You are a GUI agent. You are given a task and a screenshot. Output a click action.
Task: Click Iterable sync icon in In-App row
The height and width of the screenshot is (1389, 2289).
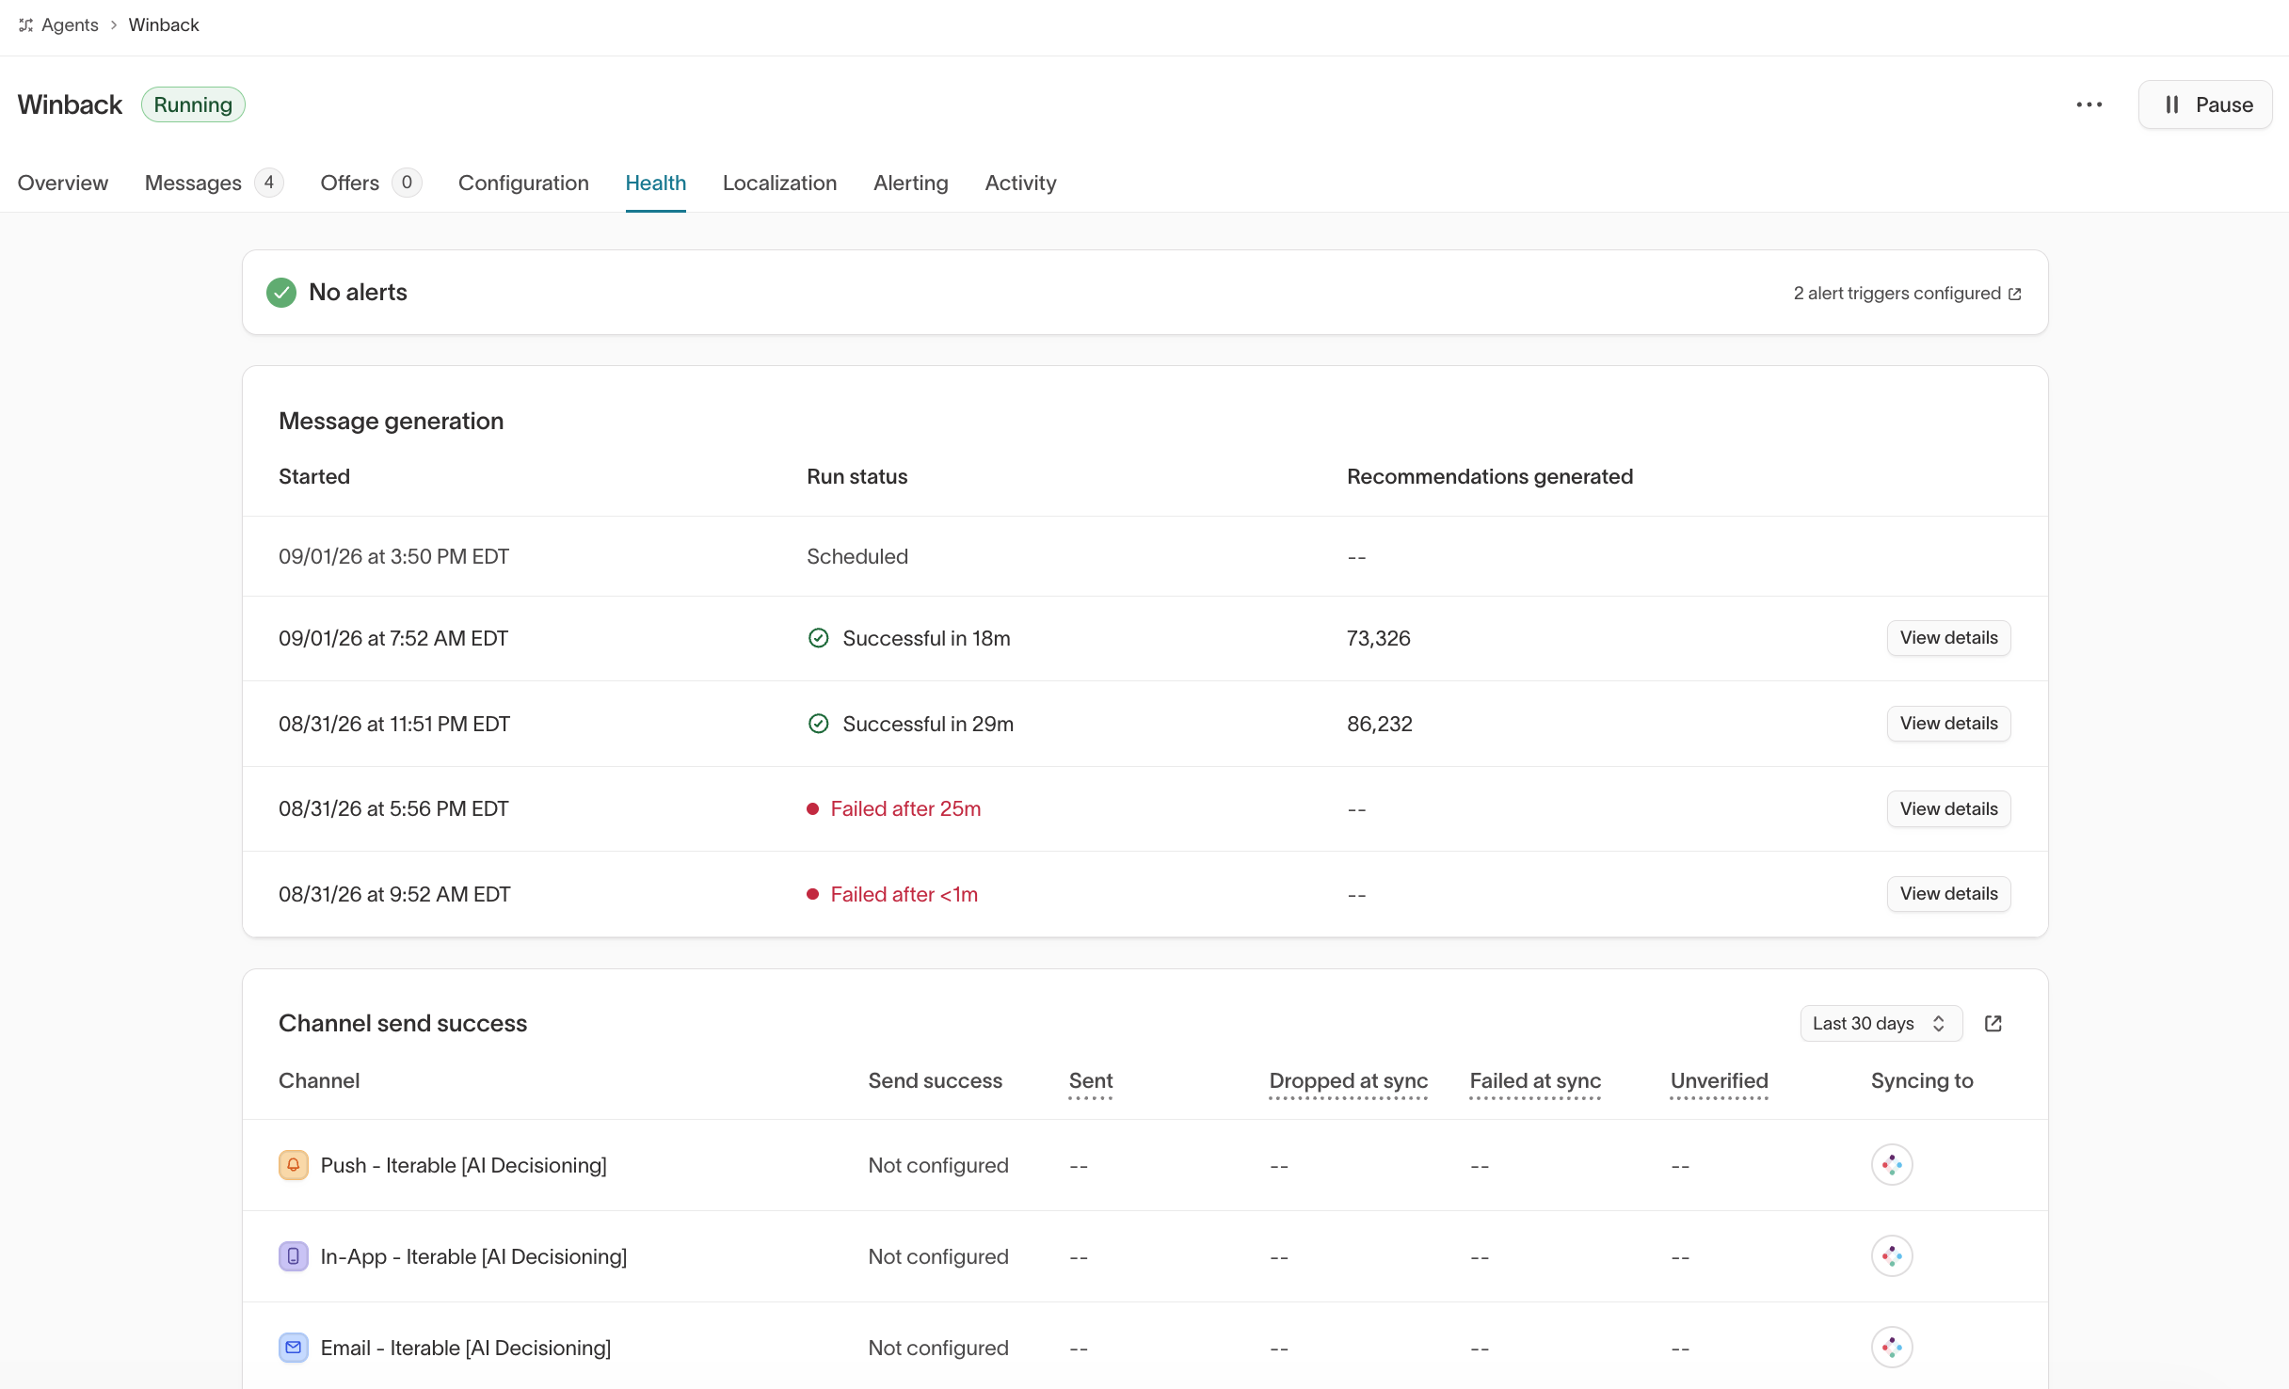coord(1892,1256)
